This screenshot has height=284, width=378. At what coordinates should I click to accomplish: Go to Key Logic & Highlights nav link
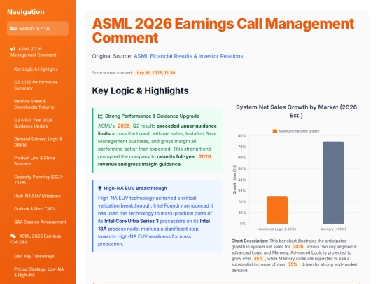point(36,69)
